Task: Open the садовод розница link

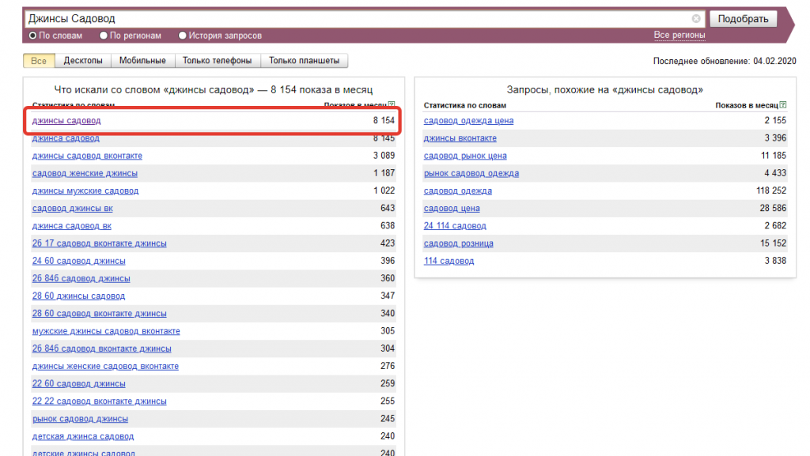Action: point(458,243)
